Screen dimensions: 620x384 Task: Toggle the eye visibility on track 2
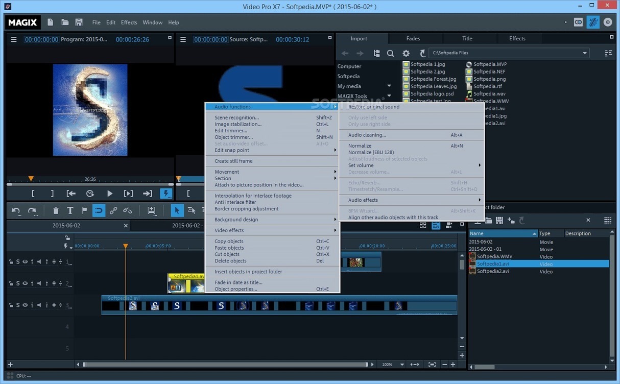[25, 283]
